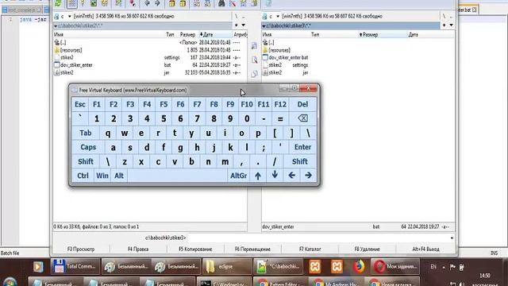This screenshot has height=286, width=508.
Task: Sort left panel by Тип column
Action: (x=170, y=34)
